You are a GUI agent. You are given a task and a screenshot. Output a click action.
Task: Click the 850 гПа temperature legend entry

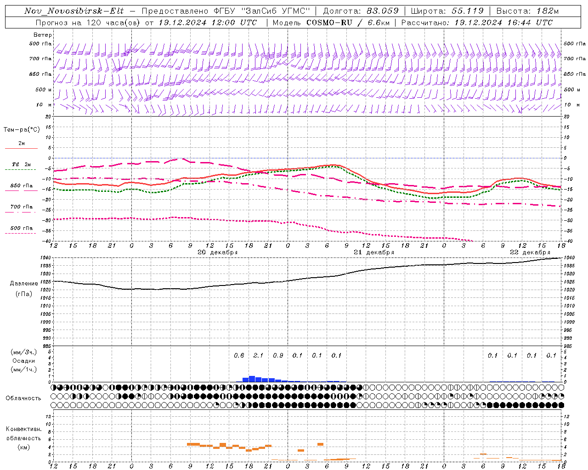coord(22,186)
